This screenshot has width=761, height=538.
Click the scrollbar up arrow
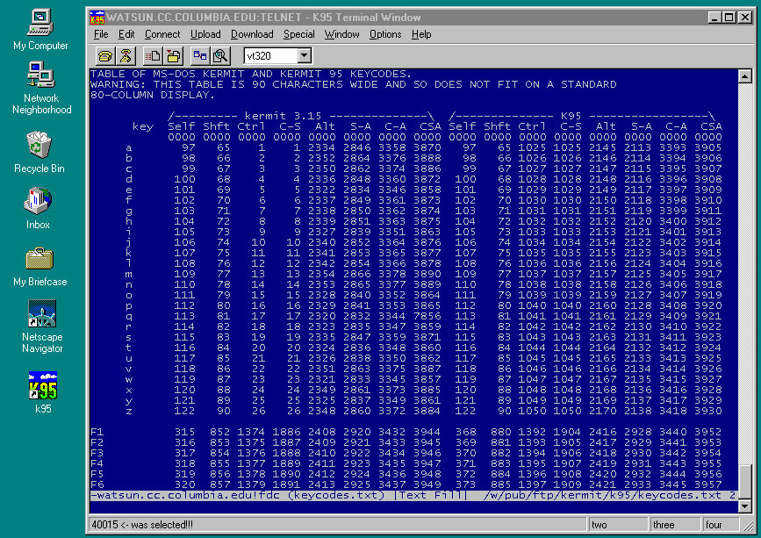[744, 74]
